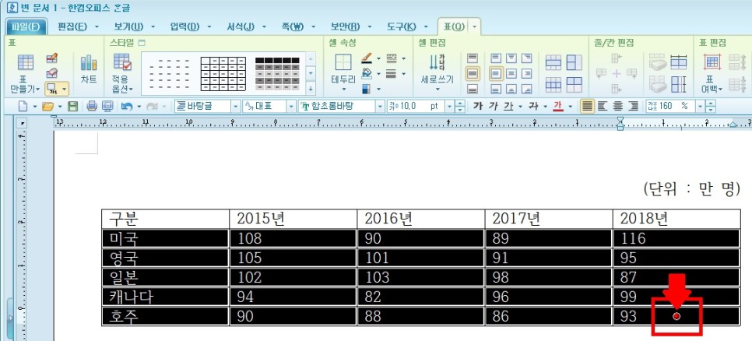The width and height of the screenshot is (752, 341).
Task: Click the 2017년 header cell
Action: [x=549, y=220]
